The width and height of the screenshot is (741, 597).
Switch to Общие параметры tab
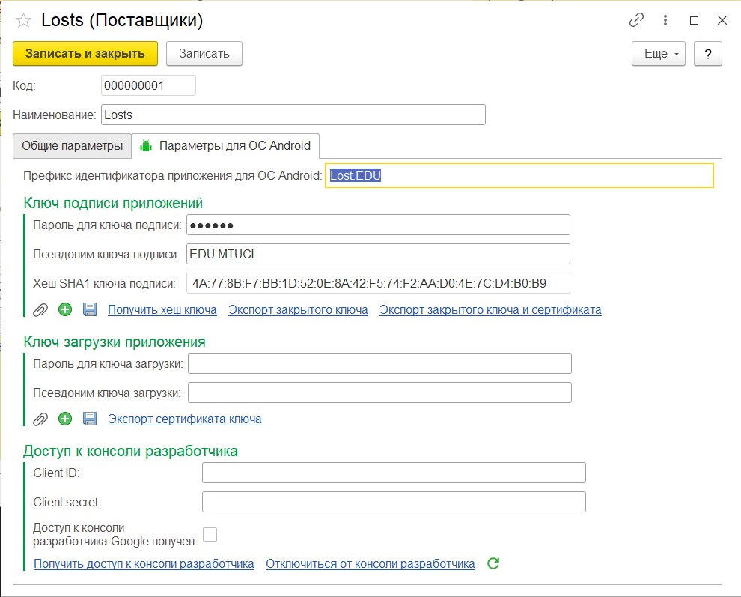pyautogui.click(x=73, y=146)
